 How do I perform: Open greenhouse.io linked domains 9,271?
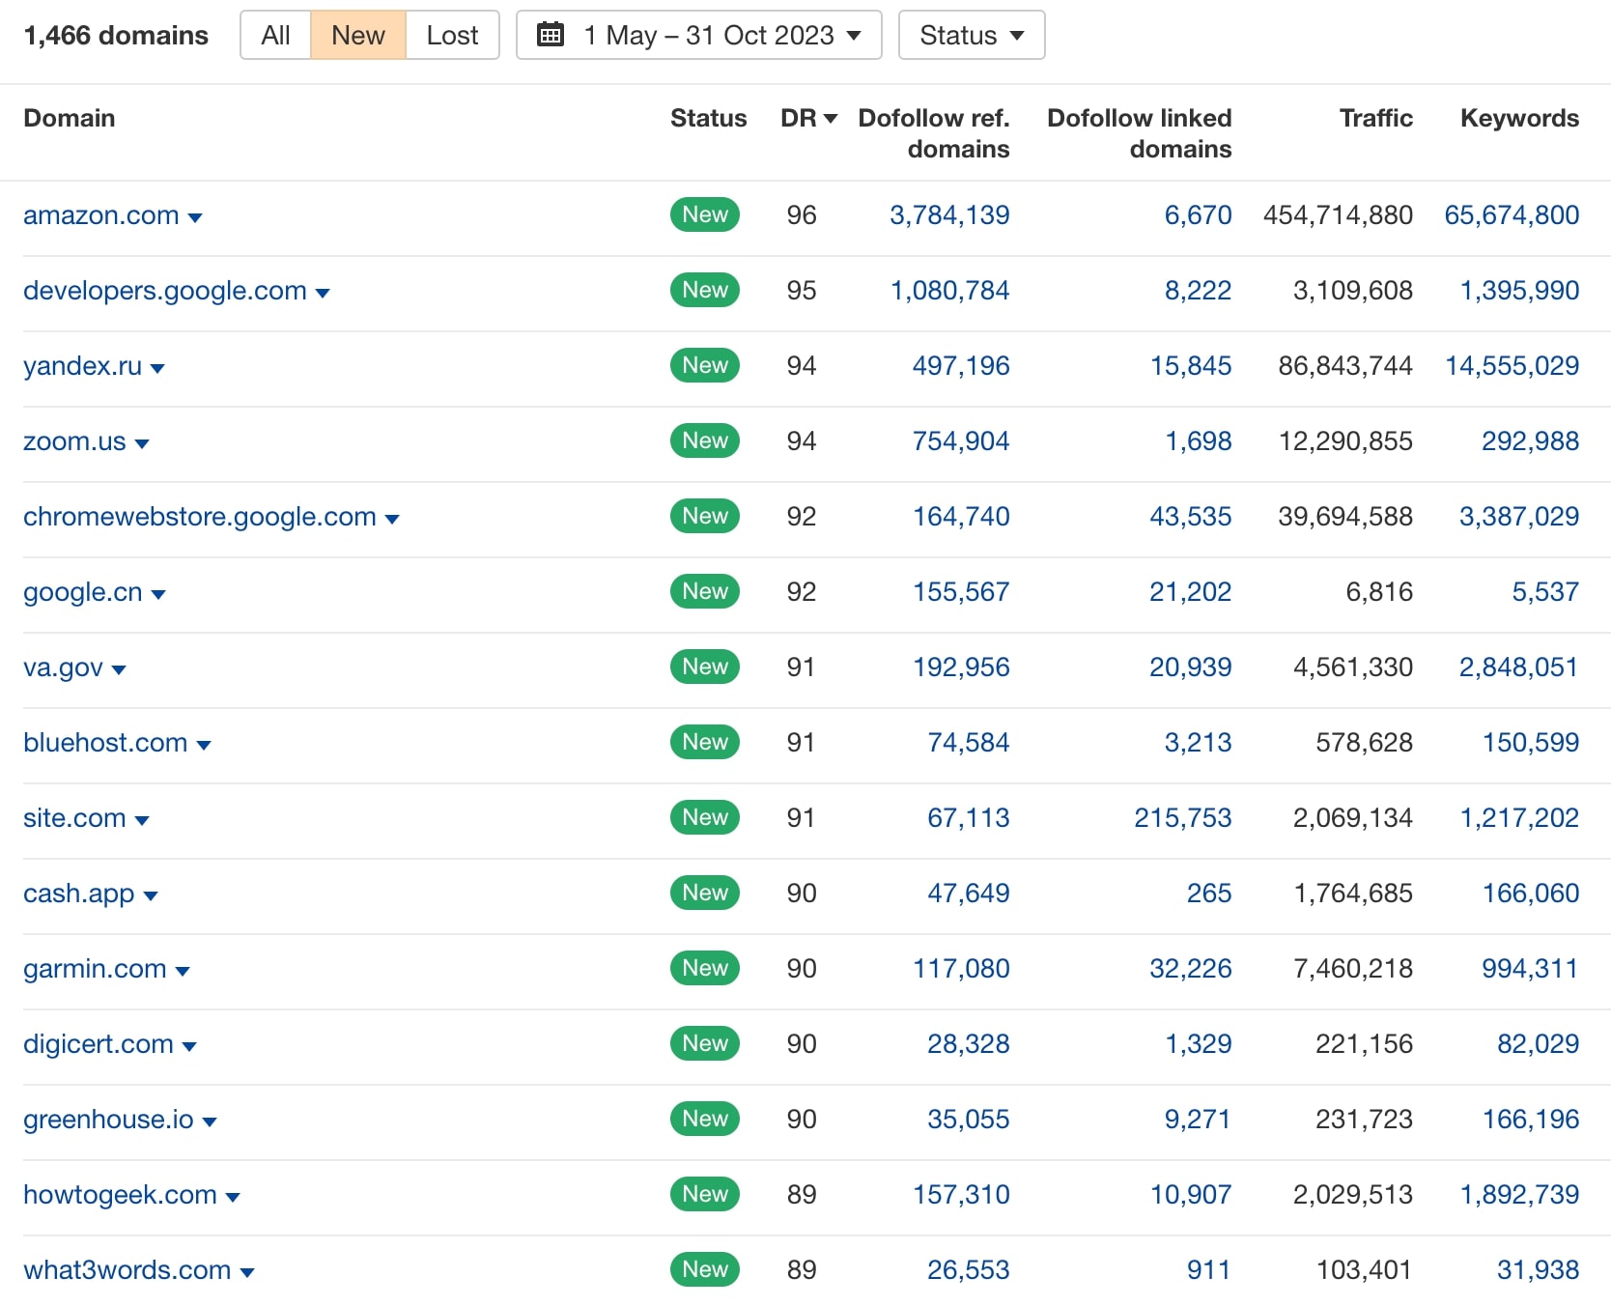click(1198, 1119)
